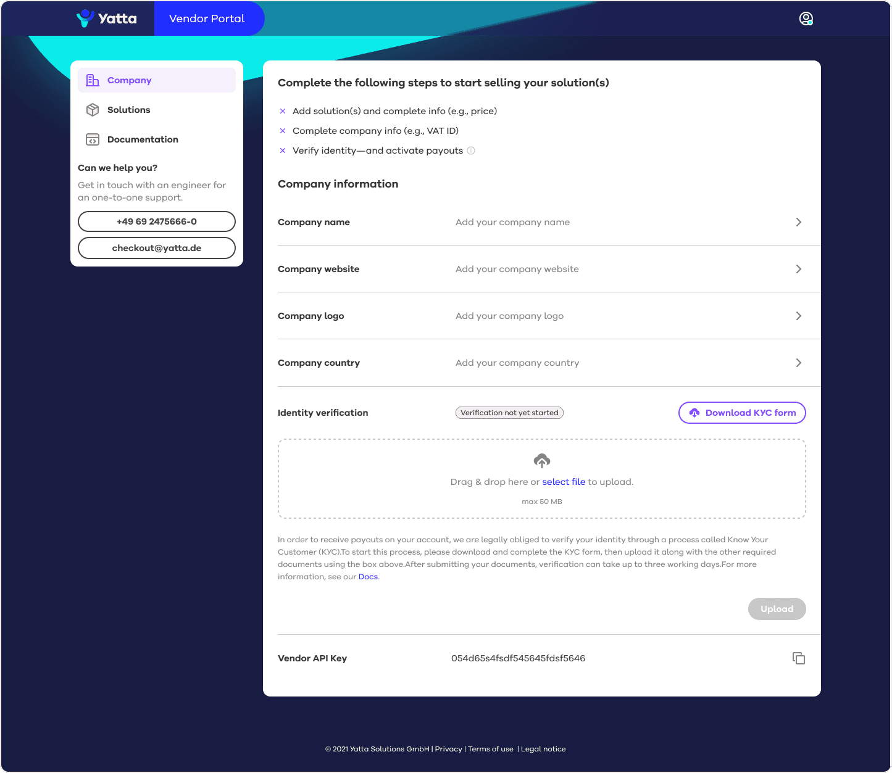
Task: Expand the Company website row chevron
Action: pos(798,269)
